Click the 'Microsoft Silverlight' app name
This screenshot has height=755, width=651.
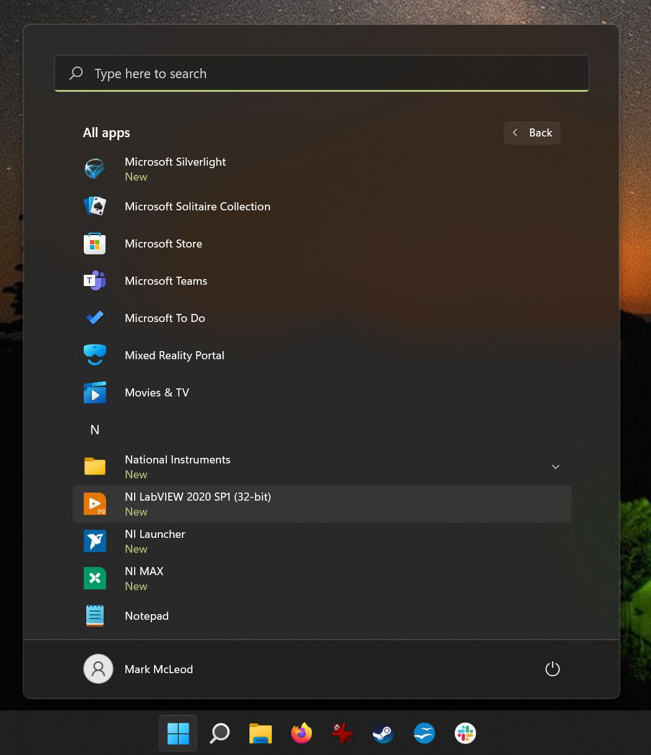point(175,162)
